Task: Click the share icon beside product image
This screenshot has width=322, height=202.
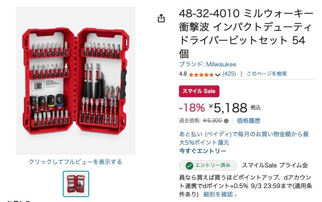Action: point(161,18)
